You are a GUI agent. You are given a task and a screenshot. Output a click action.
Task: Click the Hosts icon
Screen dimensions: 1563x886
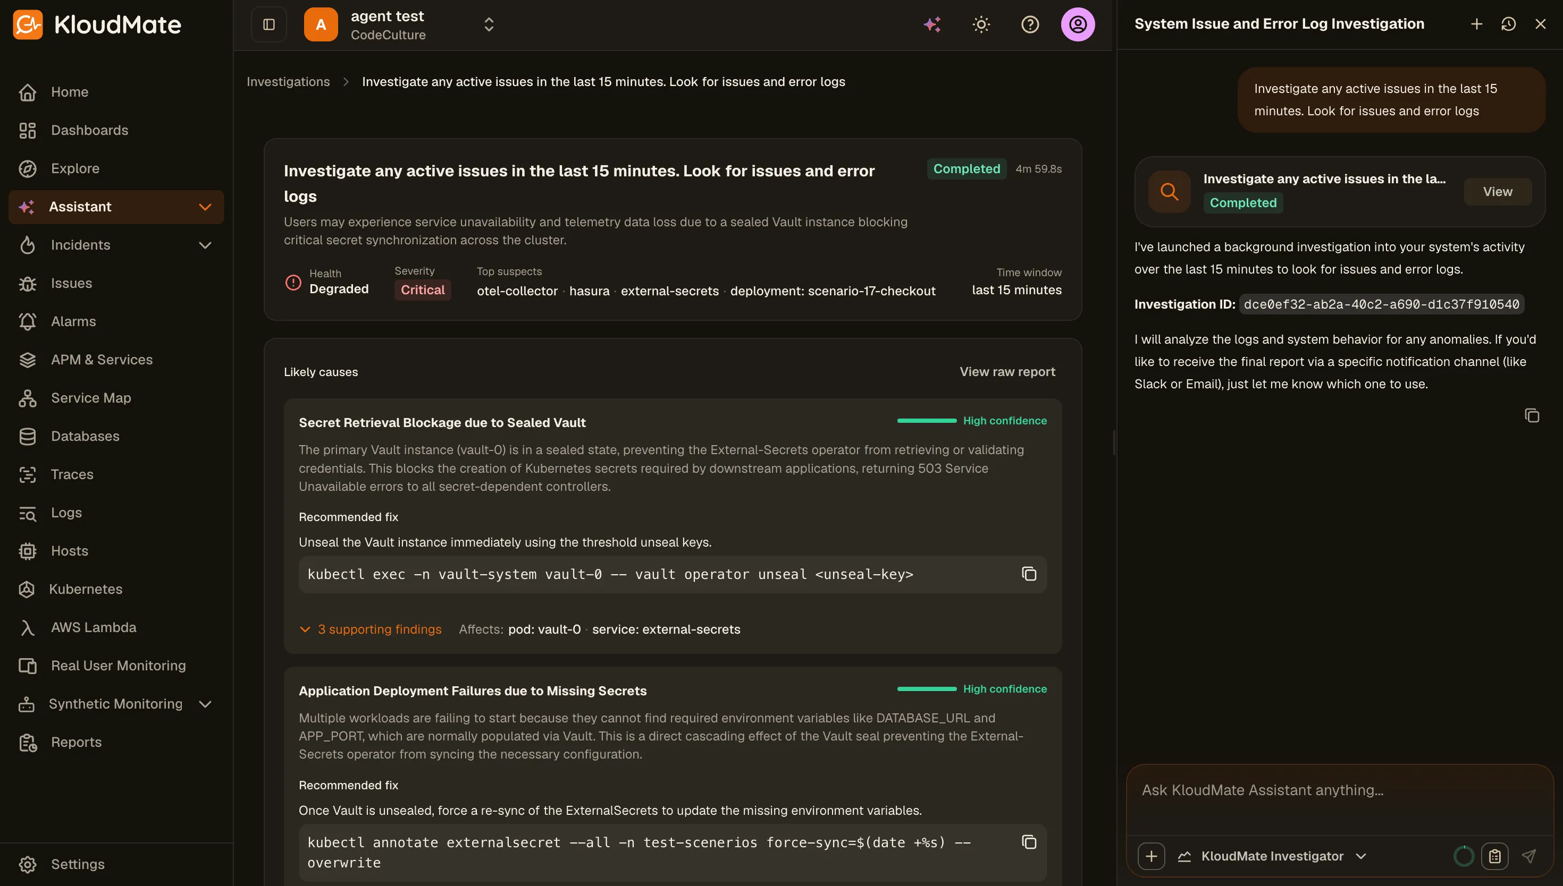click(x=28, y=551)
